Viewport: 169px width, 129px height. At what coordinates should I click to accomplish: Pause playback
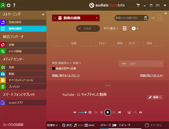tap(114, 112)
